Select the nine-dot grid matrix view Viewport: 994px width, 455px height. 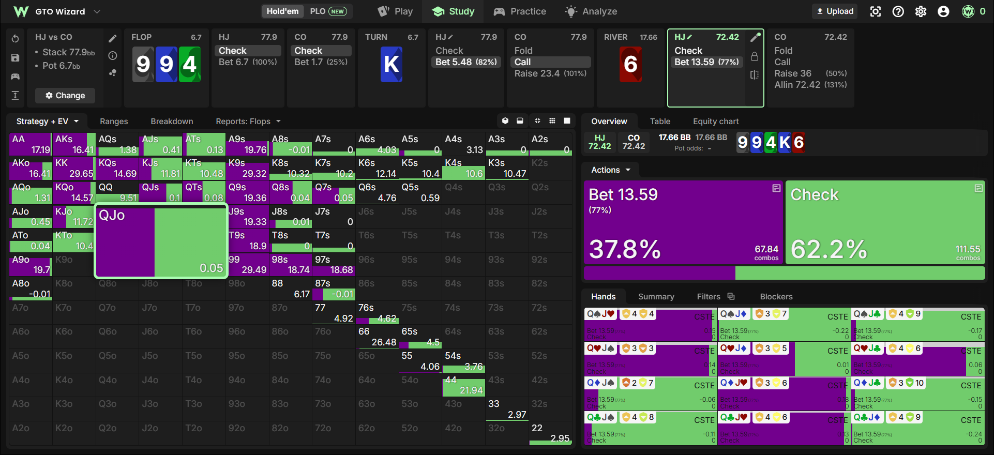[552, 121]
